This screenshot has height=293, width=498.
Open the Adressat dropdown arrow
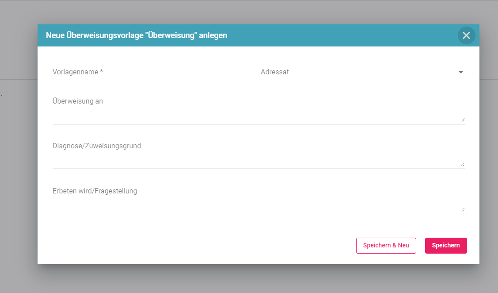click(460, 72)
